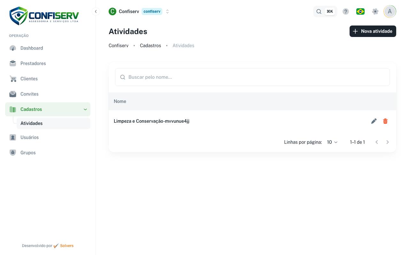Click the Nome column header
Viewport: 409px width, 255px height.
[120, 101]
